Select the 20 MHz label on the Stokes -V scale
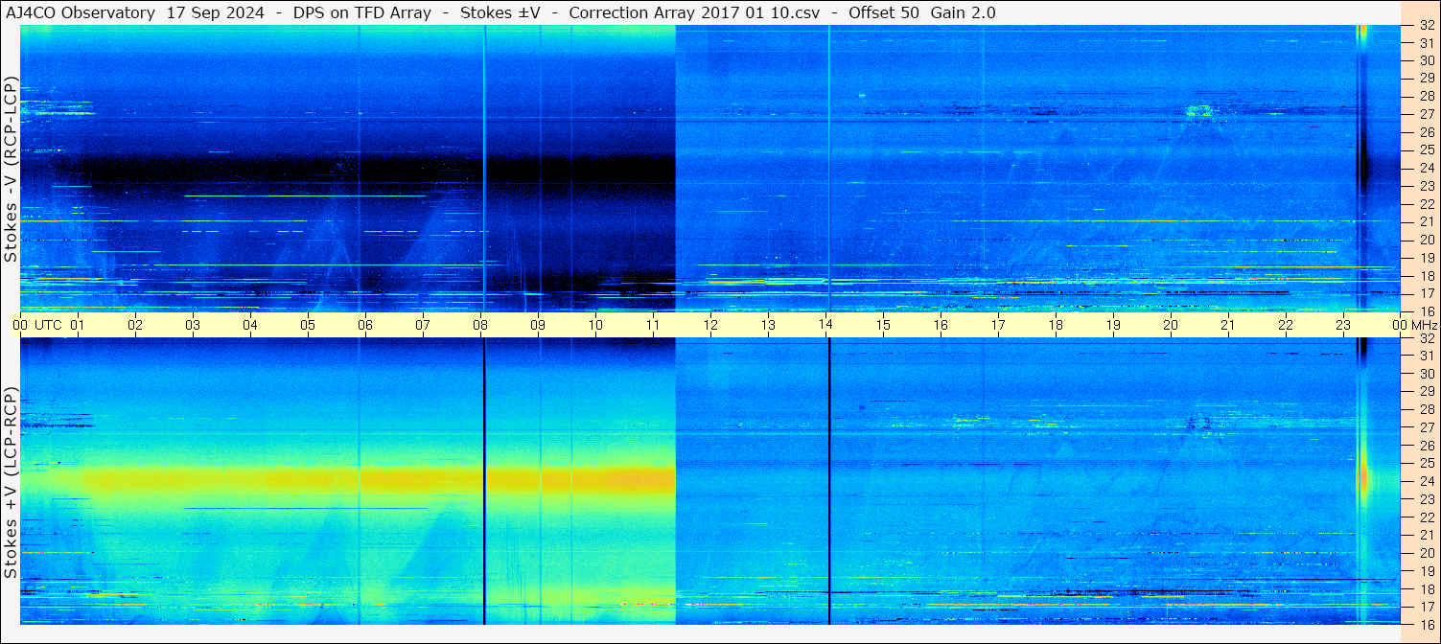The width and height of the screenshot is (1441, 644). tap(1426, 240)
